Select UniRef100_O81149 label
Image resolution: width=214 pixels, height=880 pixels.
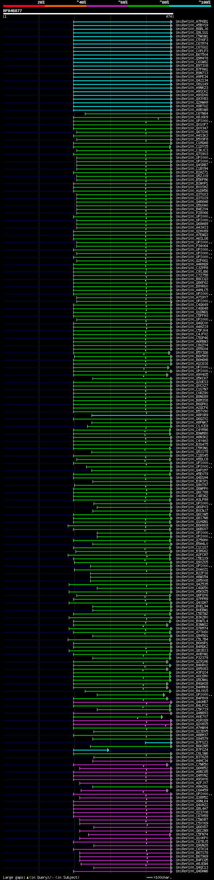coord(192,84)
